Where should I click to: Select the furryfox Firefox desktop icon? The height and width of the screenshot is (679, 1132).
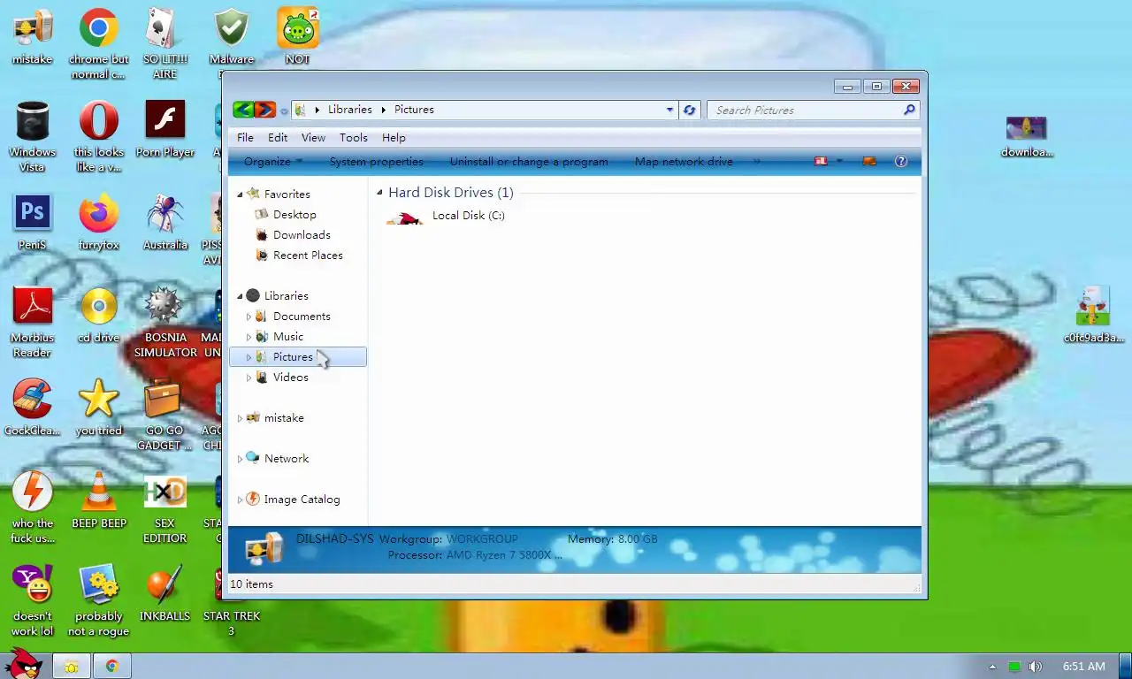[x=99, y=223]
